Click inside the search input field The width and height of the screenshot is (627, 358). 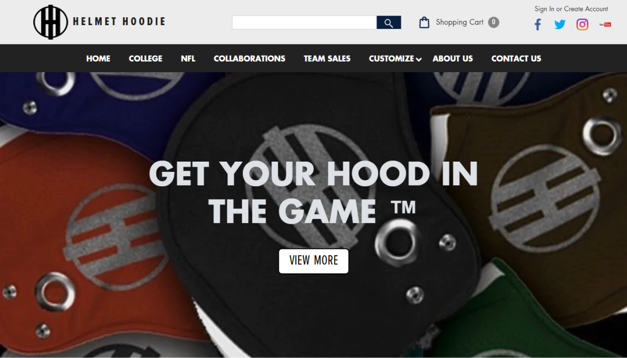[x=304, y=23]
